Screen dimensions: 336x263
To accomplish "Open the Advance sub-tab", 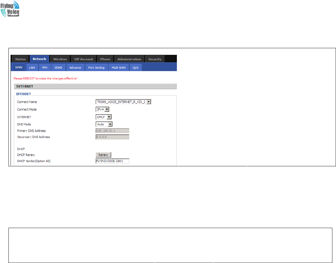I will coord(75,67).
